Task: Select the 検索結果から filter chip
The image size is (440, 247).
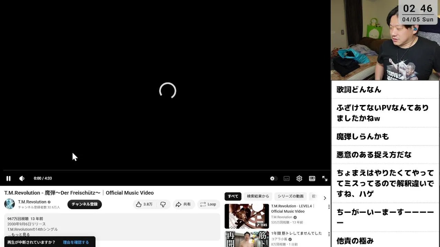Action: [258, 196]
